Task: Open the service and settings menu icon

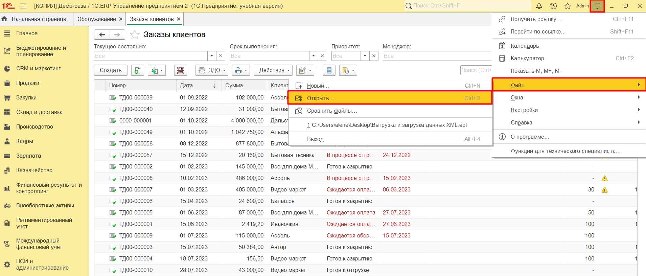Action: 597,6
